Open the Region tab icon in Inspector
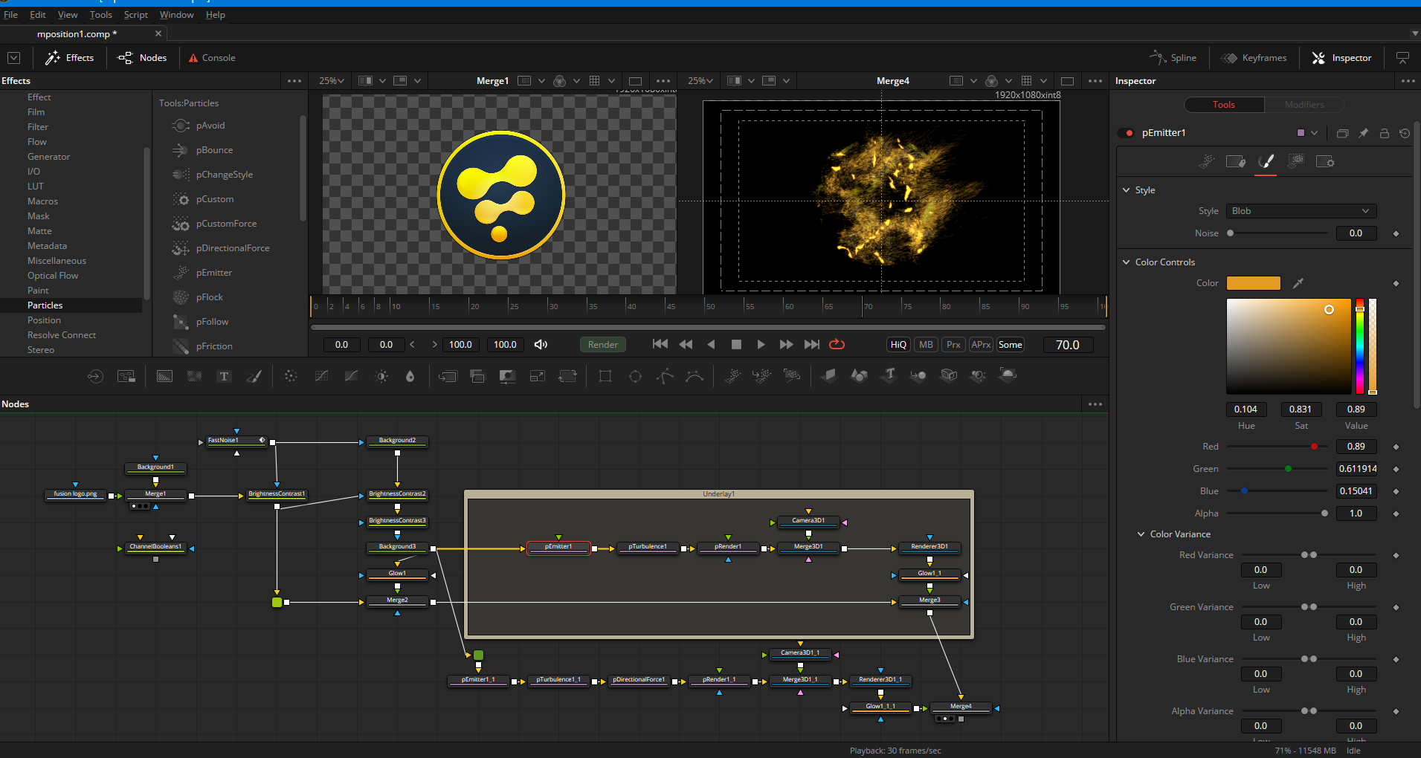 coord(1295,161)
